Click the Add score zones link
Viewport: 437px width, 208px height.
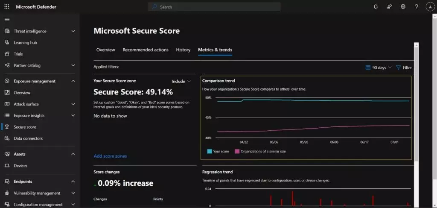(x=110, y=156)
